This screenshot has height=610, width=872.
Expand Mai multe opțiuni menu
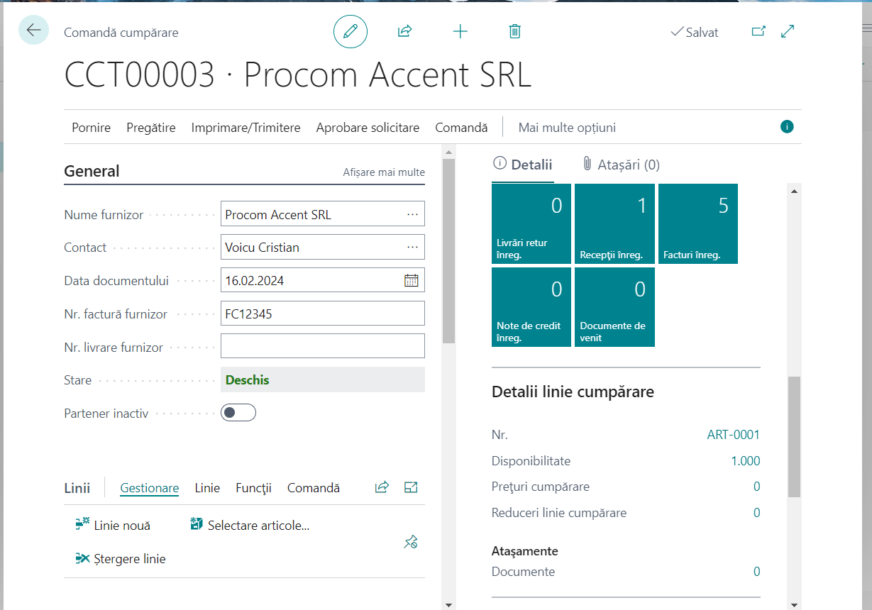pyautogui.click(x=567, y=128)
